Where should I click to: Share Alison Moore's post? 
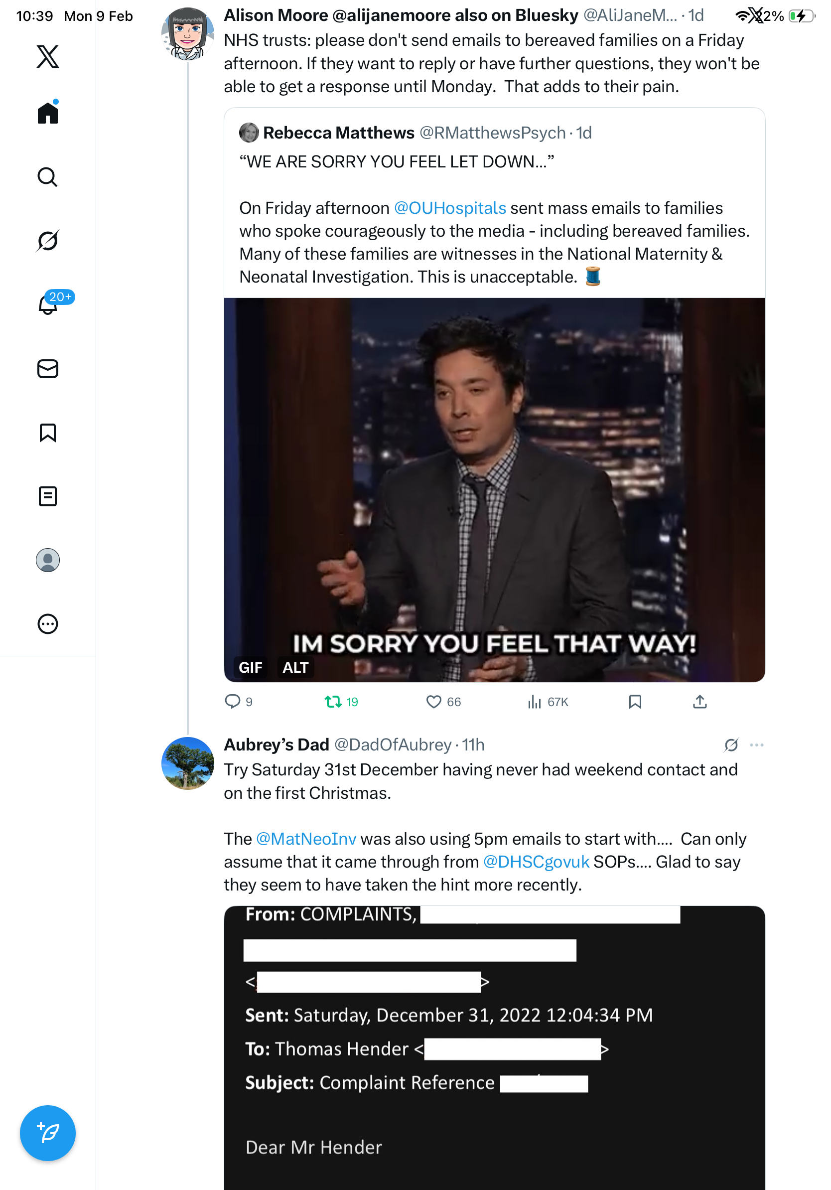(x=699, y=702)
